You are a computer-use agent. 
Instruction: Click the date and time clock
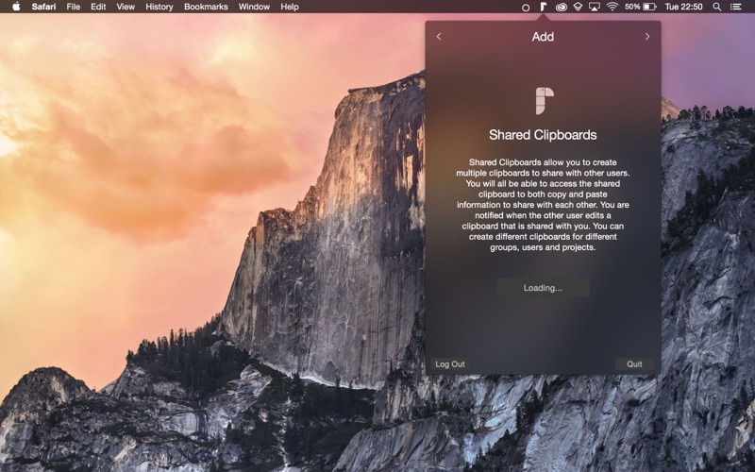683,7
